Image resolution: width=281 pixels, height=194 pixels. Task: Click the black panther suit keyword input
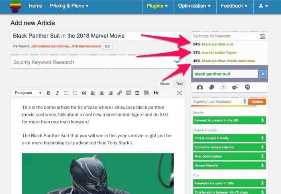(224, 74)
